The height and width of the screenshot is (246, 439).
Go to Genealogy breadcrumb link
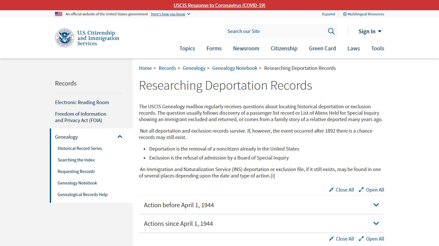tap(194, 68)
